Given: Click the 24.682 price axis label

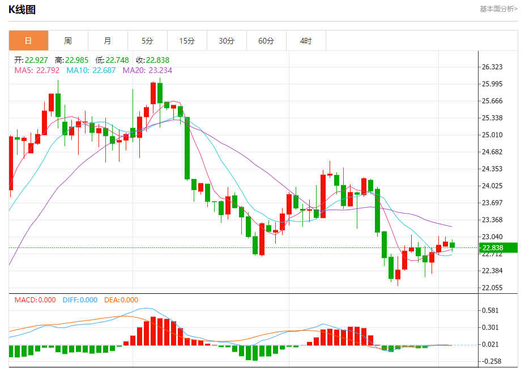Looking at the screenshot, I should (x=492, y=152).
